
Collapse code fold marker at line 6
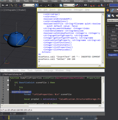(8, 90)
